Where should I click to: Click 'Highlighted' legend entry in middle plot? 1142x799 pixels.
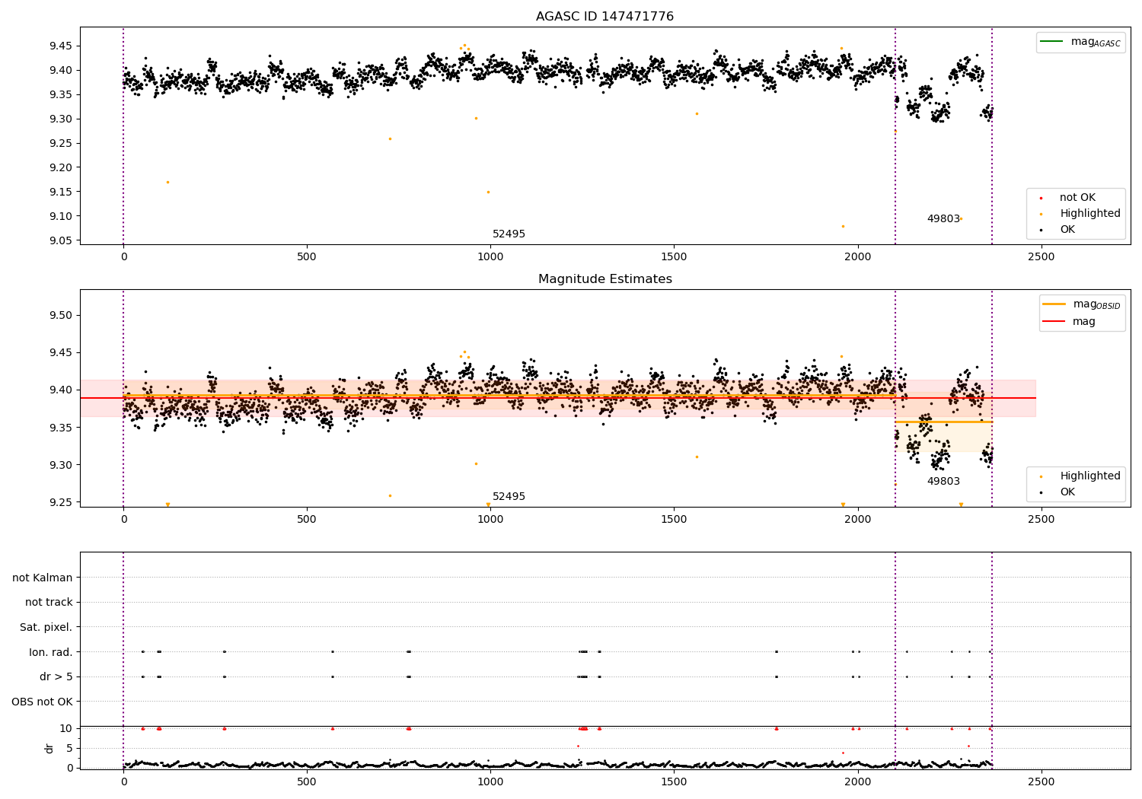click(1090, 476)
